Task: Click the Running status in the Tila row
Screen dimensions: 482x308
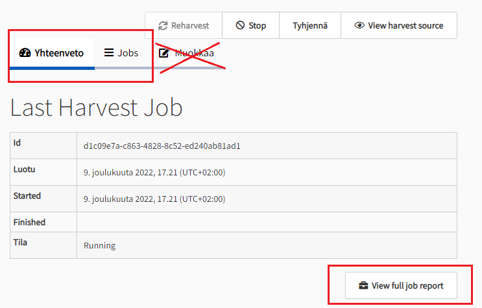Action: click(99, 246)
